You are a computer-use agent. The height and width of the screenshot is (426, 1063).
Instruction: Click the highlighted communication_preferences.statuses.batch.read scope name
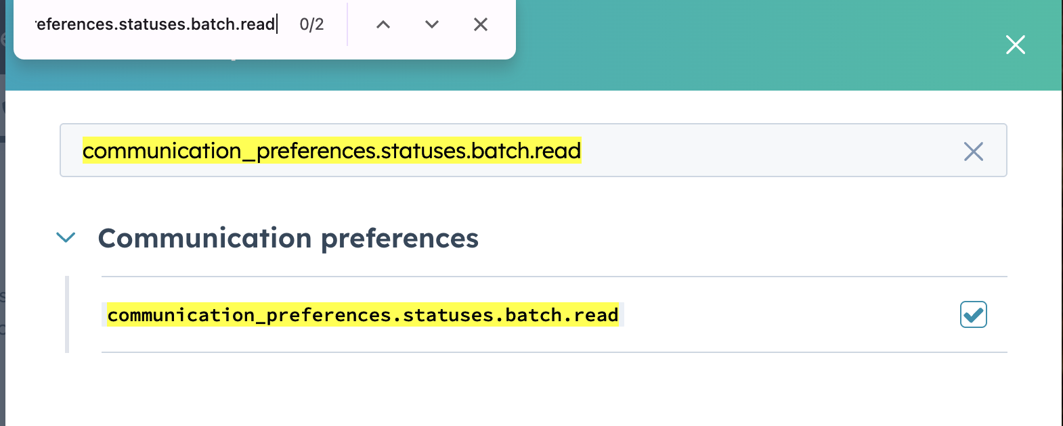coord(362,315)
